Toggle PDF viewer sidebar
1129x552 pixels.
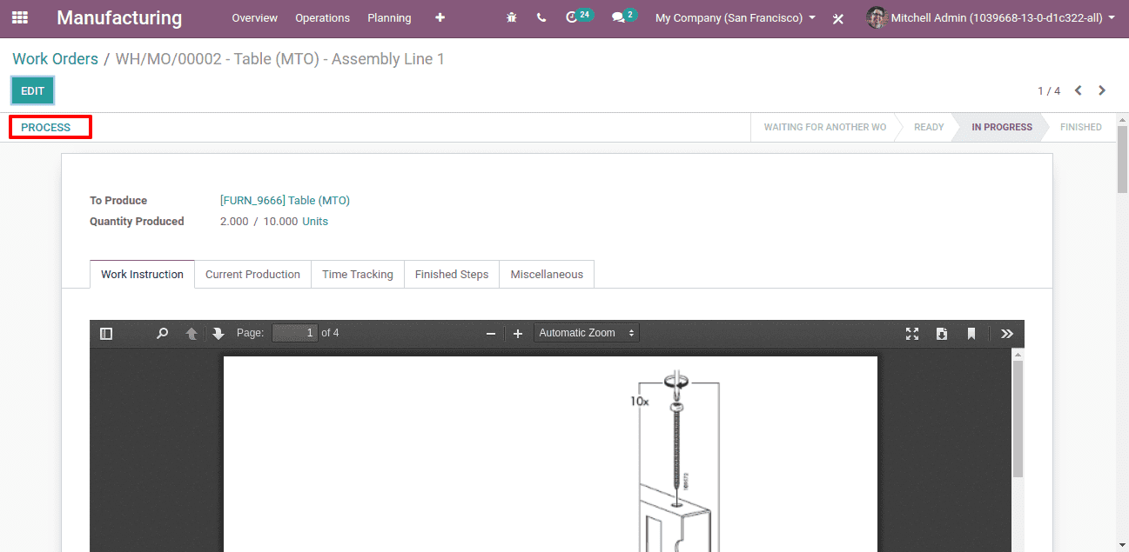[106, 333]
